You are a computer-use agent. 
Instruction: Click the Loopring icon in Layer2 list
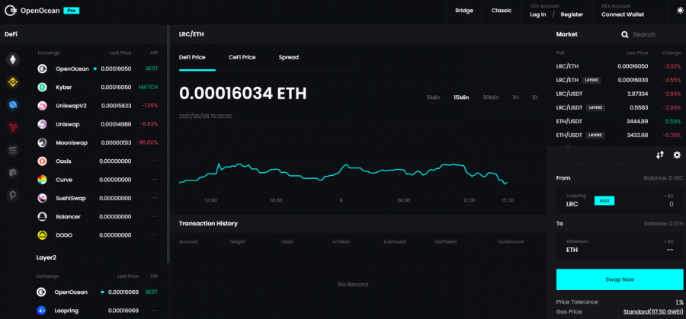tap(41, 311)
